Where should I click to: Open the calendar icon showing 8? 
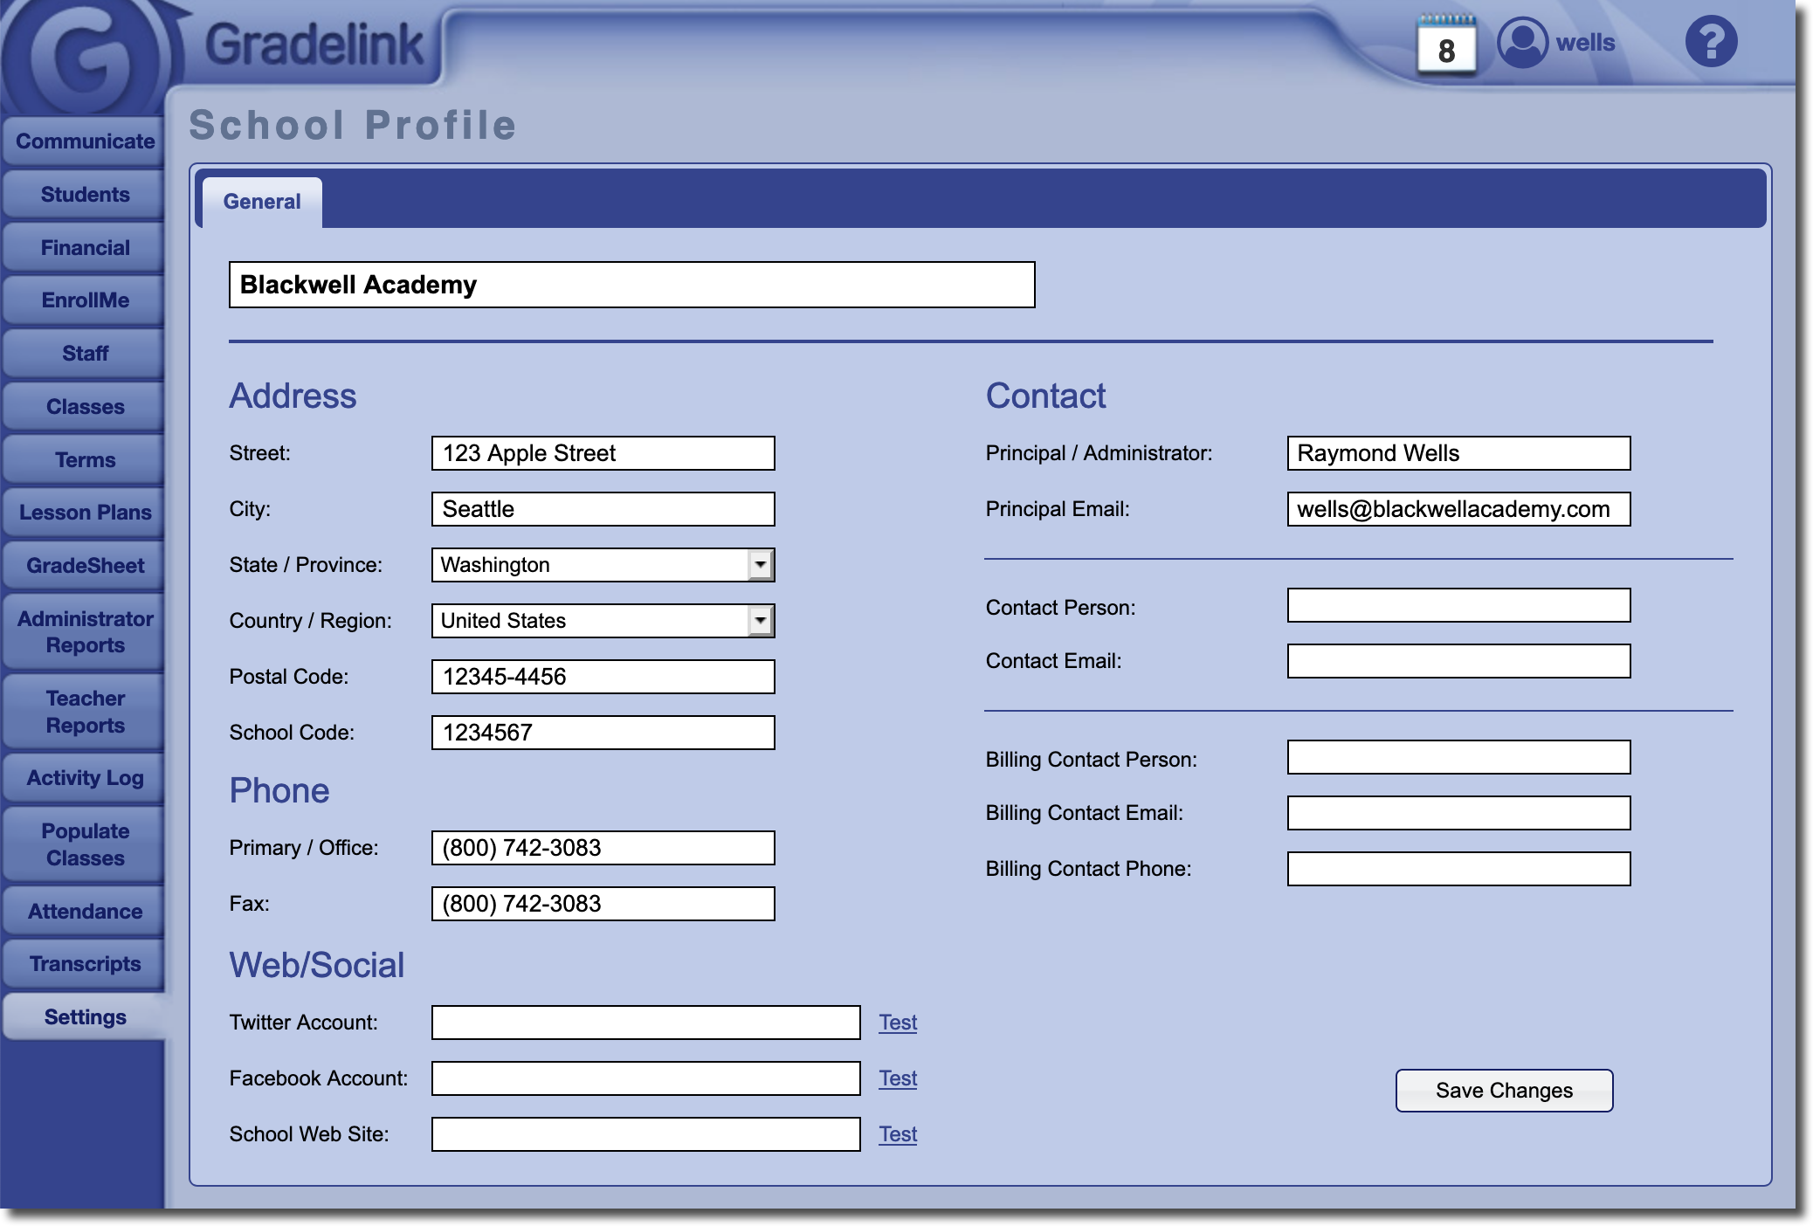pyautogui.click(x=1445, y=46)
